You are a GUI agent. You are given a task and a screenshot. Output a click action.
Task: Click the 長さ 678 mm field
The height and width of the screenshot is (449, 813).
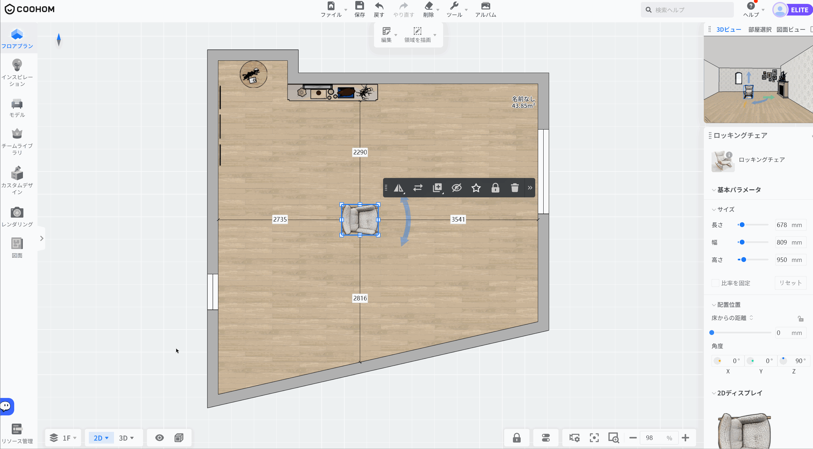pos(790,225)
